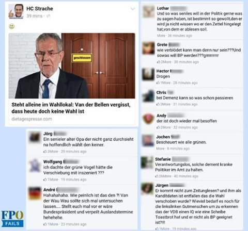
Task: Like Jörg's comment with the thumbs-up
Action: (45, 152)
